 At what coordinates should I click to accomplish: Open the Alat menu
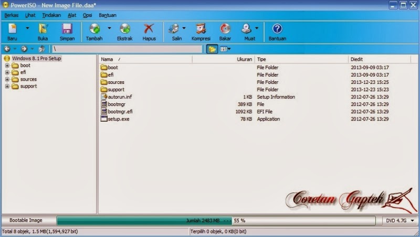pyautogui.click(x=72, y=15)
